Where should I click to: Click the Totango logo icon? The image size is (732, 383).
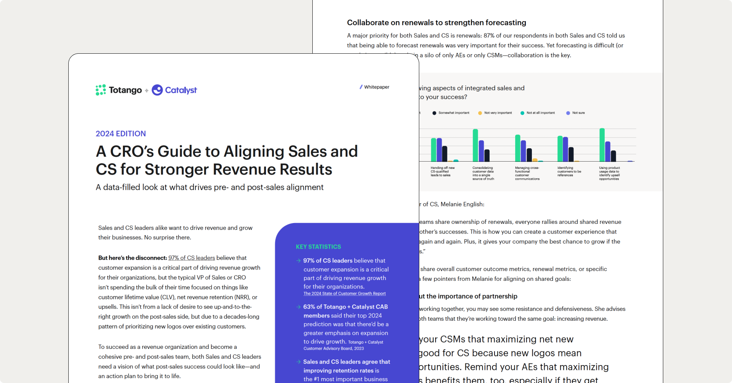(x=101, y=90)
